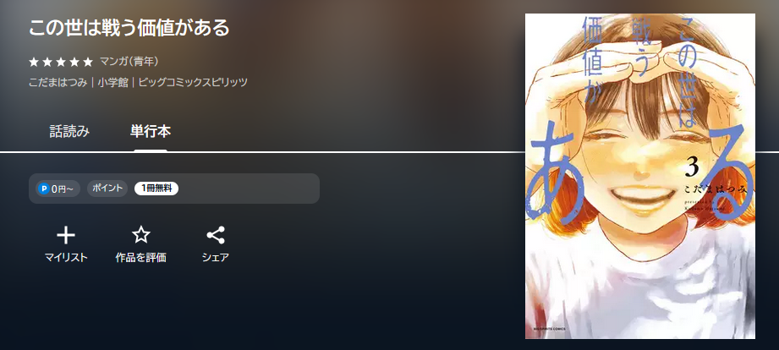
Task: Open the volume 3 cover thumbnail
Action: tap(640, 176)
